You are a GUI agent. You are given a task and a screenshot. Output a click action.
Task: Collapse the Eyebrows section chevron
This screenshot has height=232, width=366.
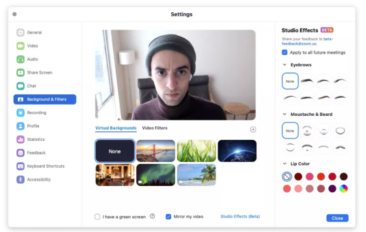pyautogui.click(x=285, y=65)
